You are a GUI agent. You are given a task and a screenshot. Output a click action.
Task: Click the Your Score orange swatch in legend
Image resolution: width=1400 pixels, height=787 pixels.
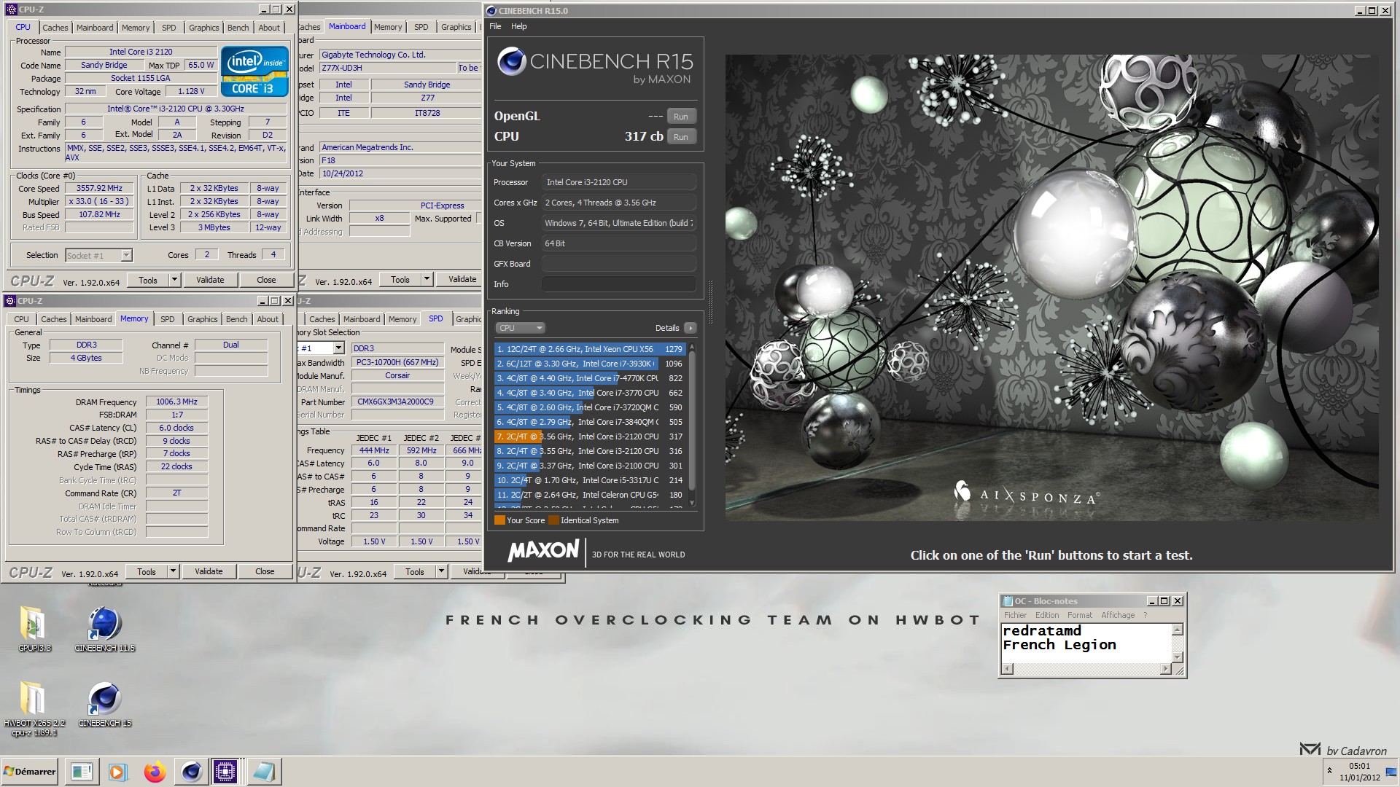499,520
